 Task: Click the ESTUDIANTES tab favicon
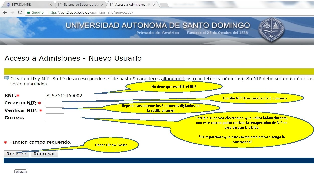coord(8,5)
